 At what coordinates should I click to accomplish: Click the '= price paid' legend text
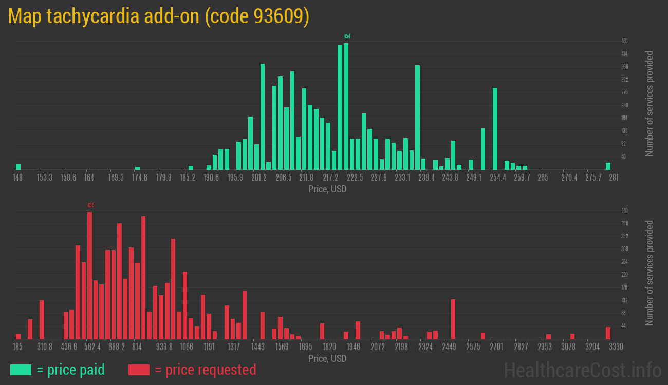(70, 370)
